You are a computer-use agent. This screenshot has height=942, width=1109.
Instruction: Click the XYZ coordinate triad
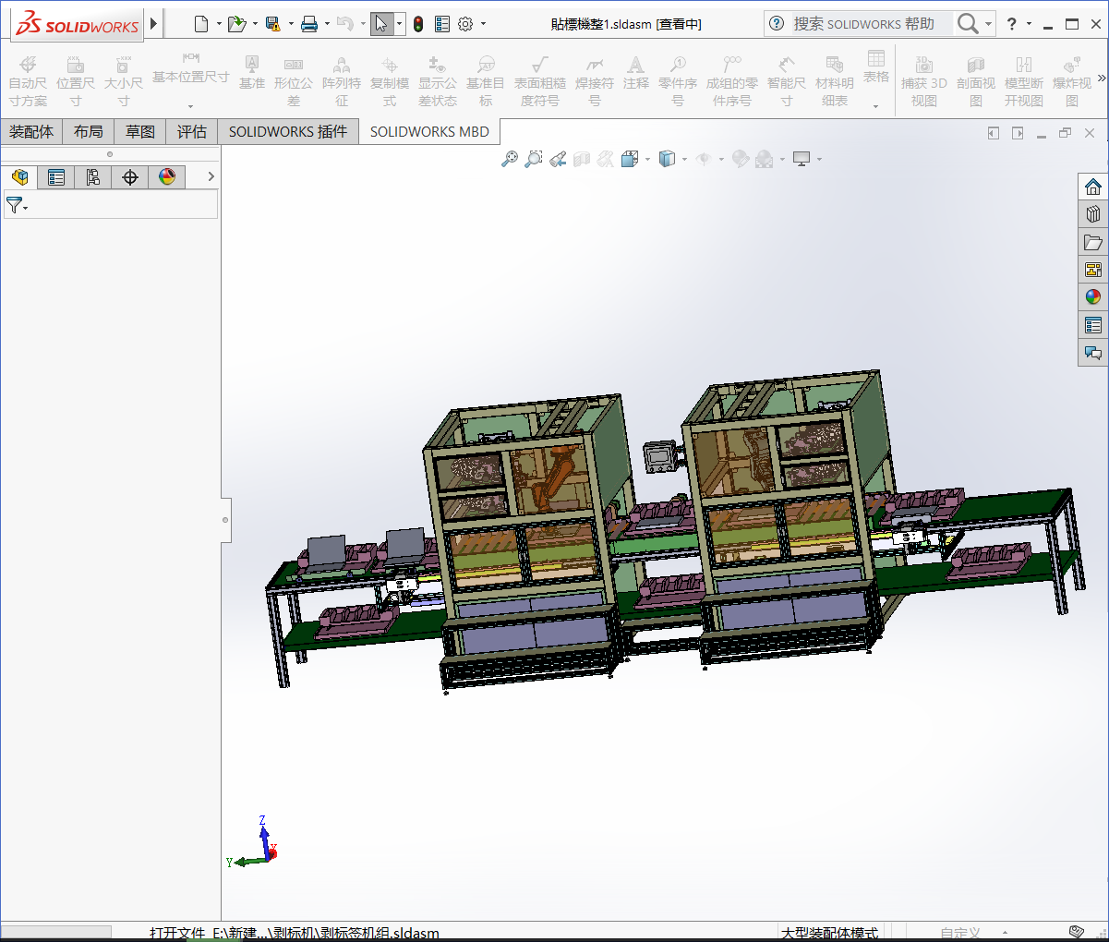point(253,842)
